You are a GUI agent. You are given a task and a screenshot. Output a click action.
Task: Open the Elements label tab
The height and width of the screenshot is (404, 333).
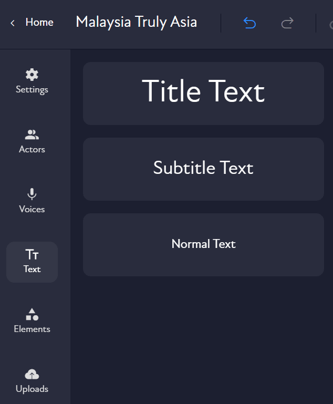(x=32, y=329)
